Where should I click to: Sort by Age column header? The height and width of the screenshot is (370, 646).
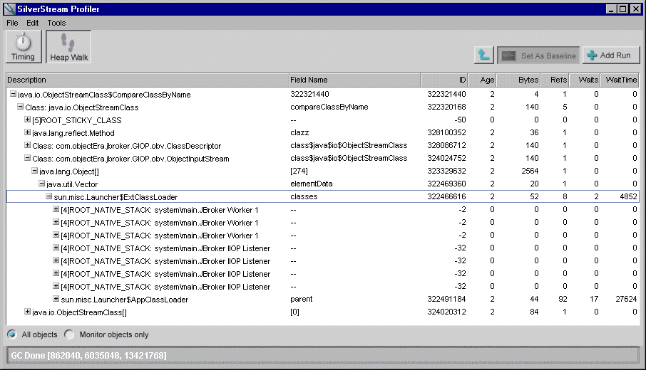coord(482,80)
